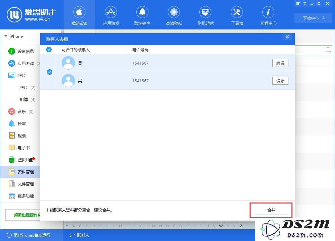Click the 视频 film icon in sidebar
The height and width of the screenshot is (241, 335).
pyautogui.click(x=11, y=136)
